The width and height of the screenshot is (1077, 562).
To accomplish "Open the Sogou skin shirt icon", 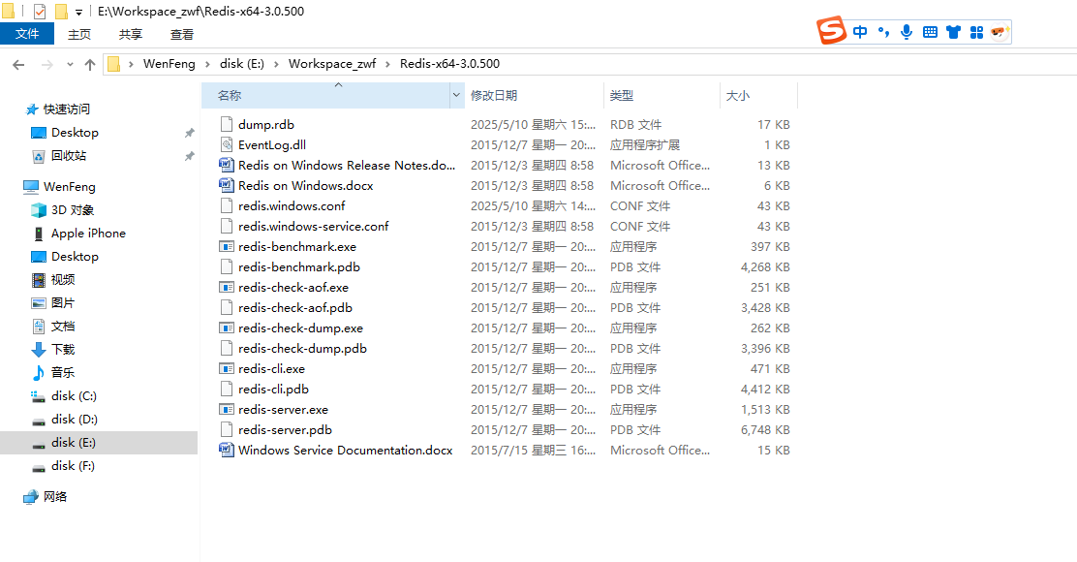I will [x=953, y=32].
